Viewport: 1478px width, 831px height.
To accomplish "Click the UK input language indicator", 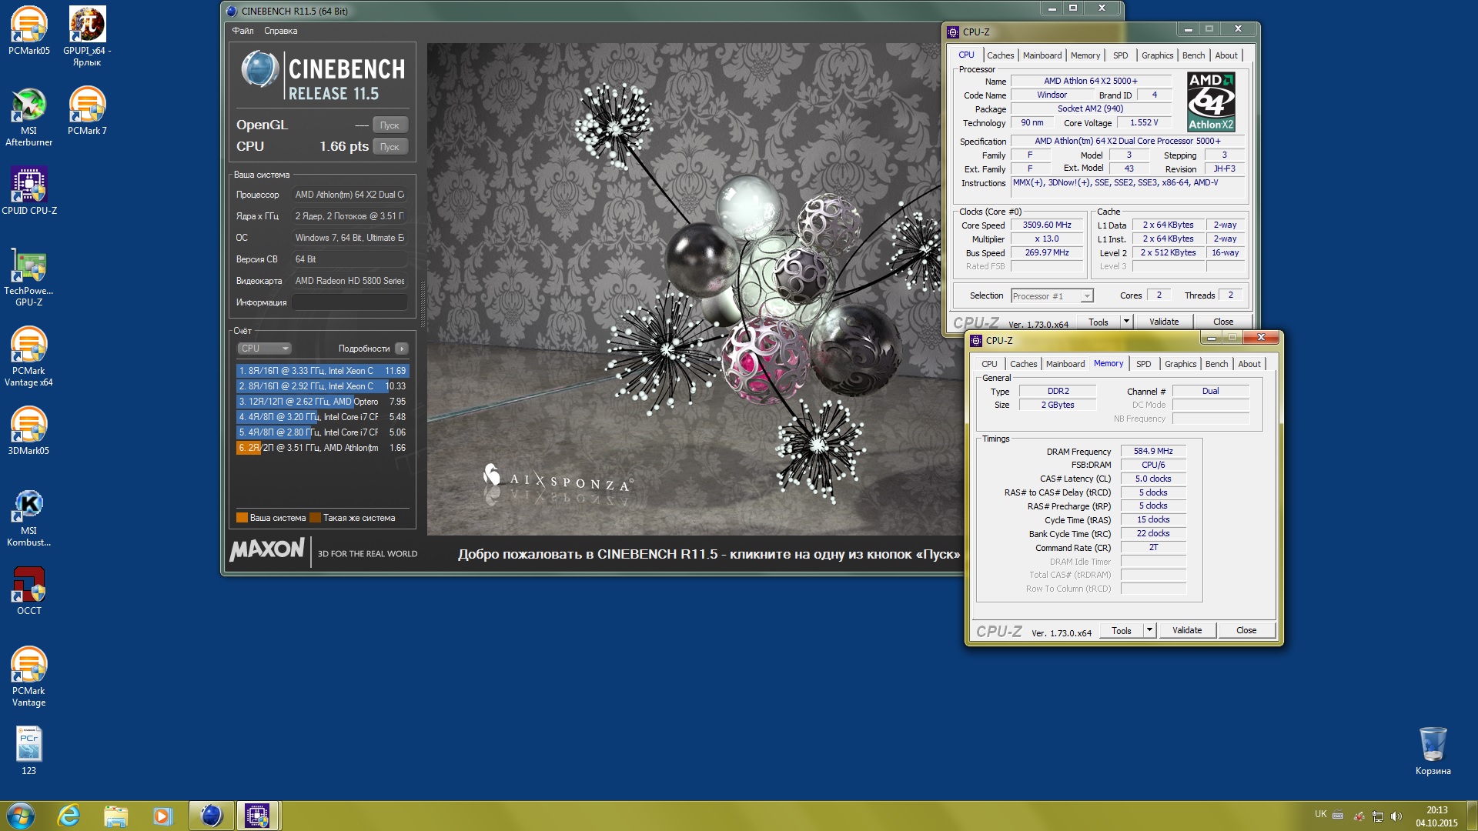I will [1321, 814].
